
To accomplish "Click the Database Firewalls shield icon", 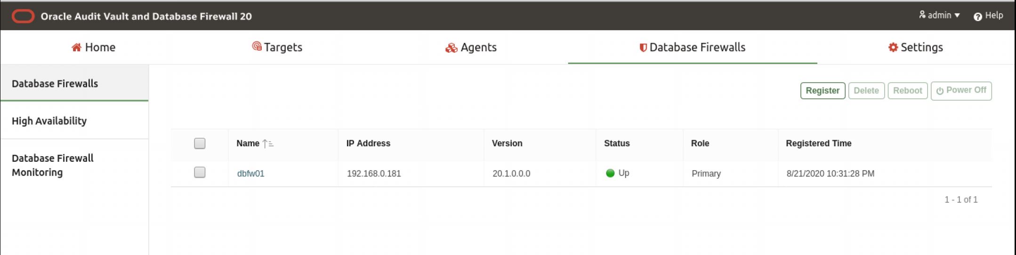I will coord(643,48).
